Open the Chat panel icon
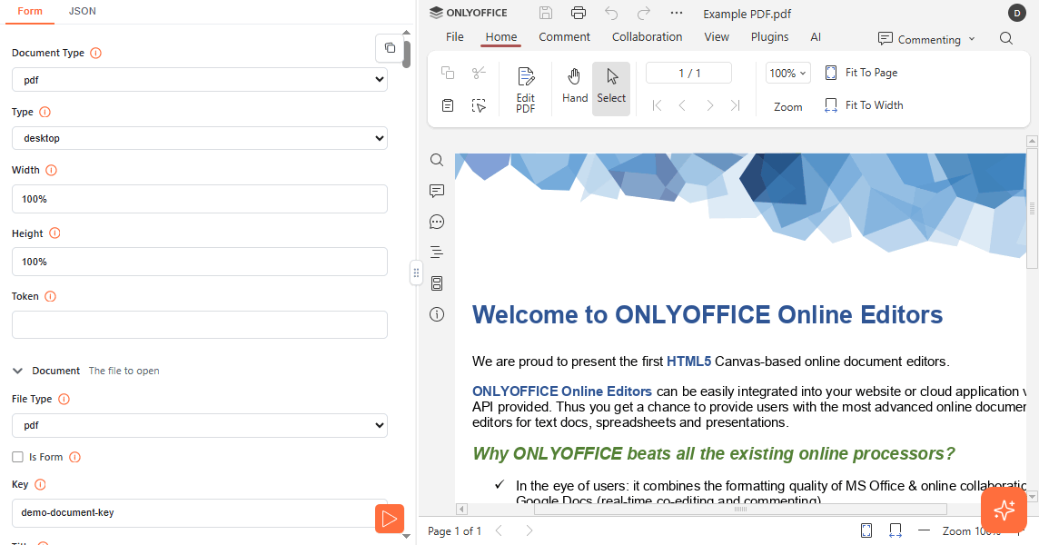The width and height of the screenshot is (1039, 545). click(437, 222)
